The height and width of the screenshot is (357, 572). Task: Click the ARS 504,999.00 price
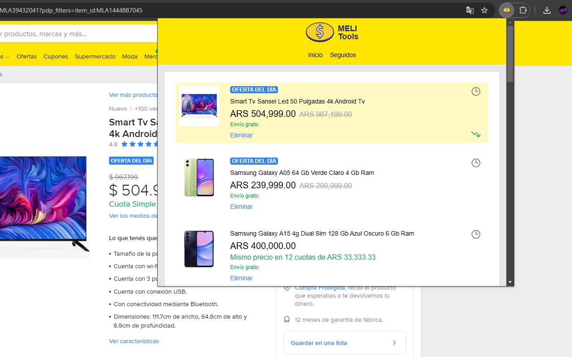[x=263, y=114]
